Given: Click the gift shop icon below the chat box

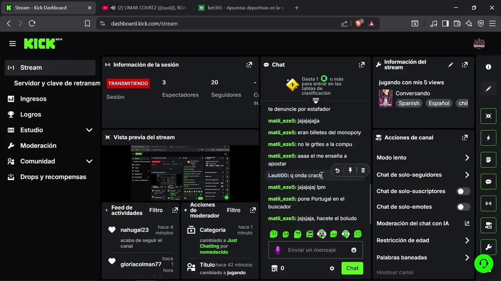Looking at the screenshot, I should 275,269.
